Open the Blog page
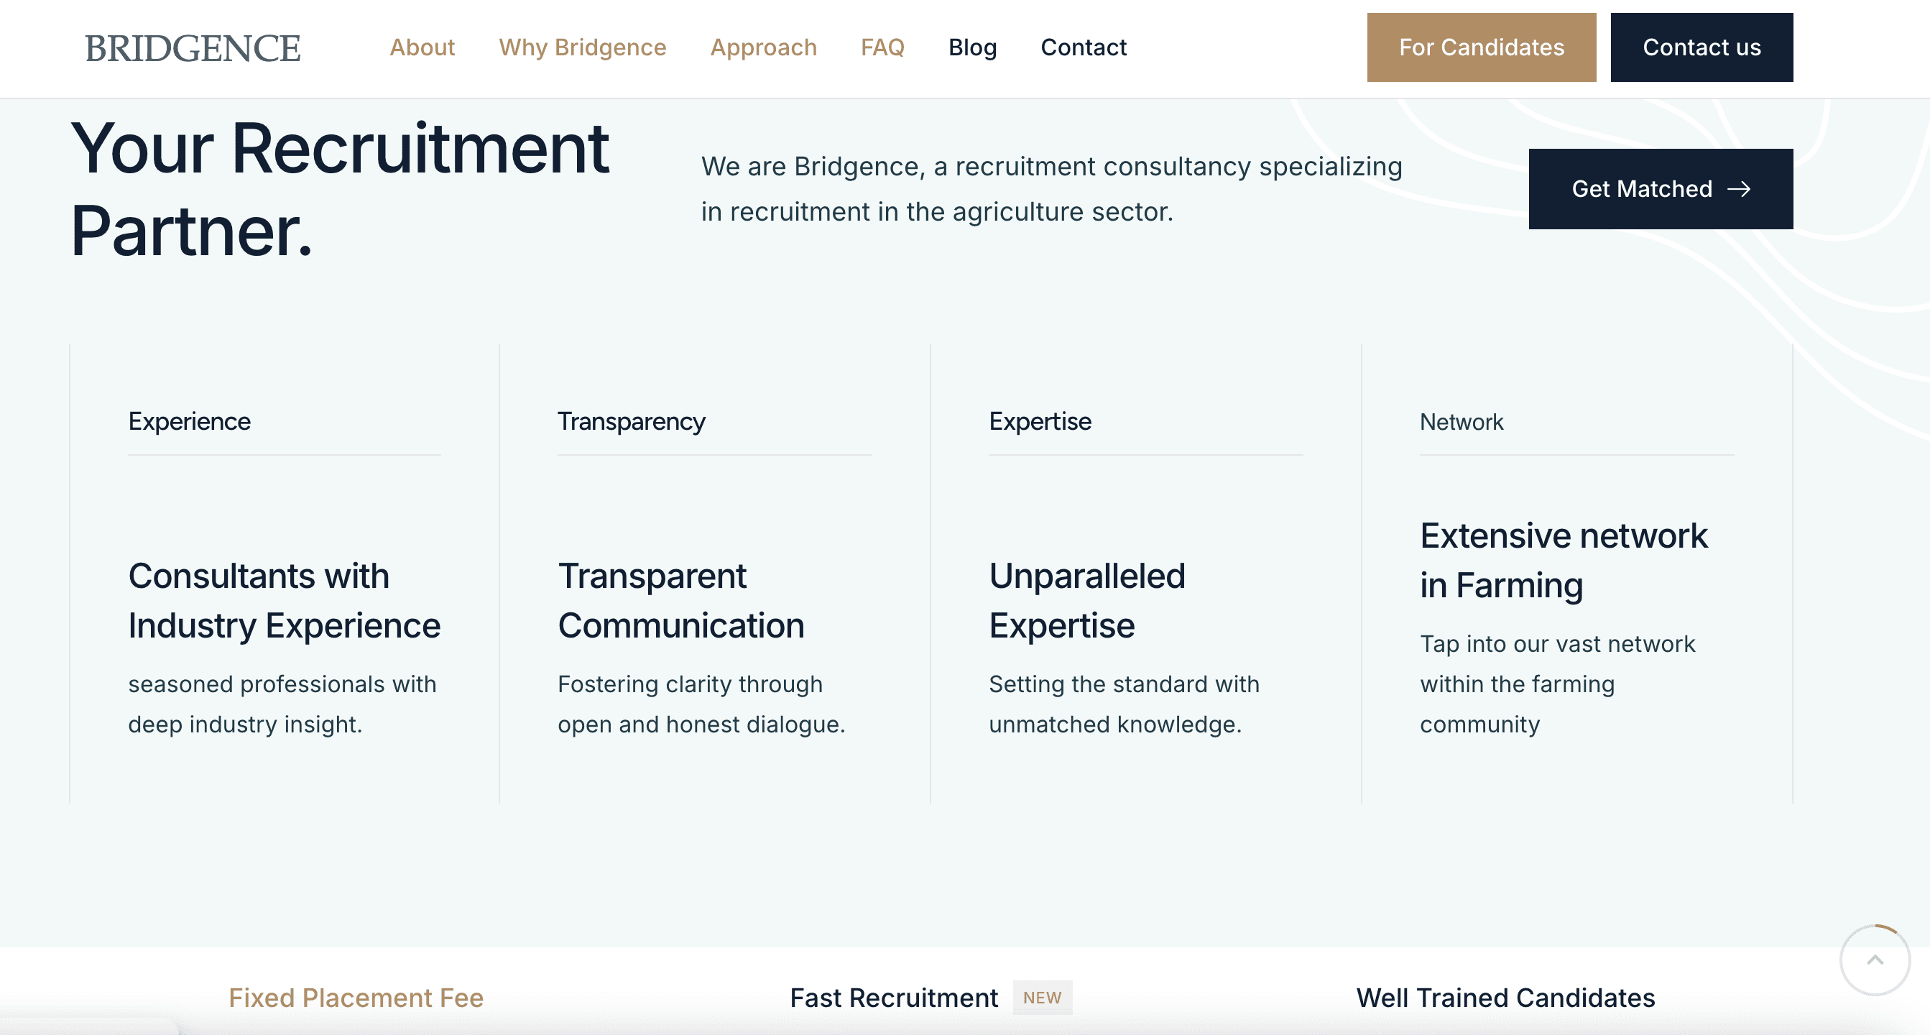The image size is (1930, 1035). pyautogui.click(x=971, y=47)
